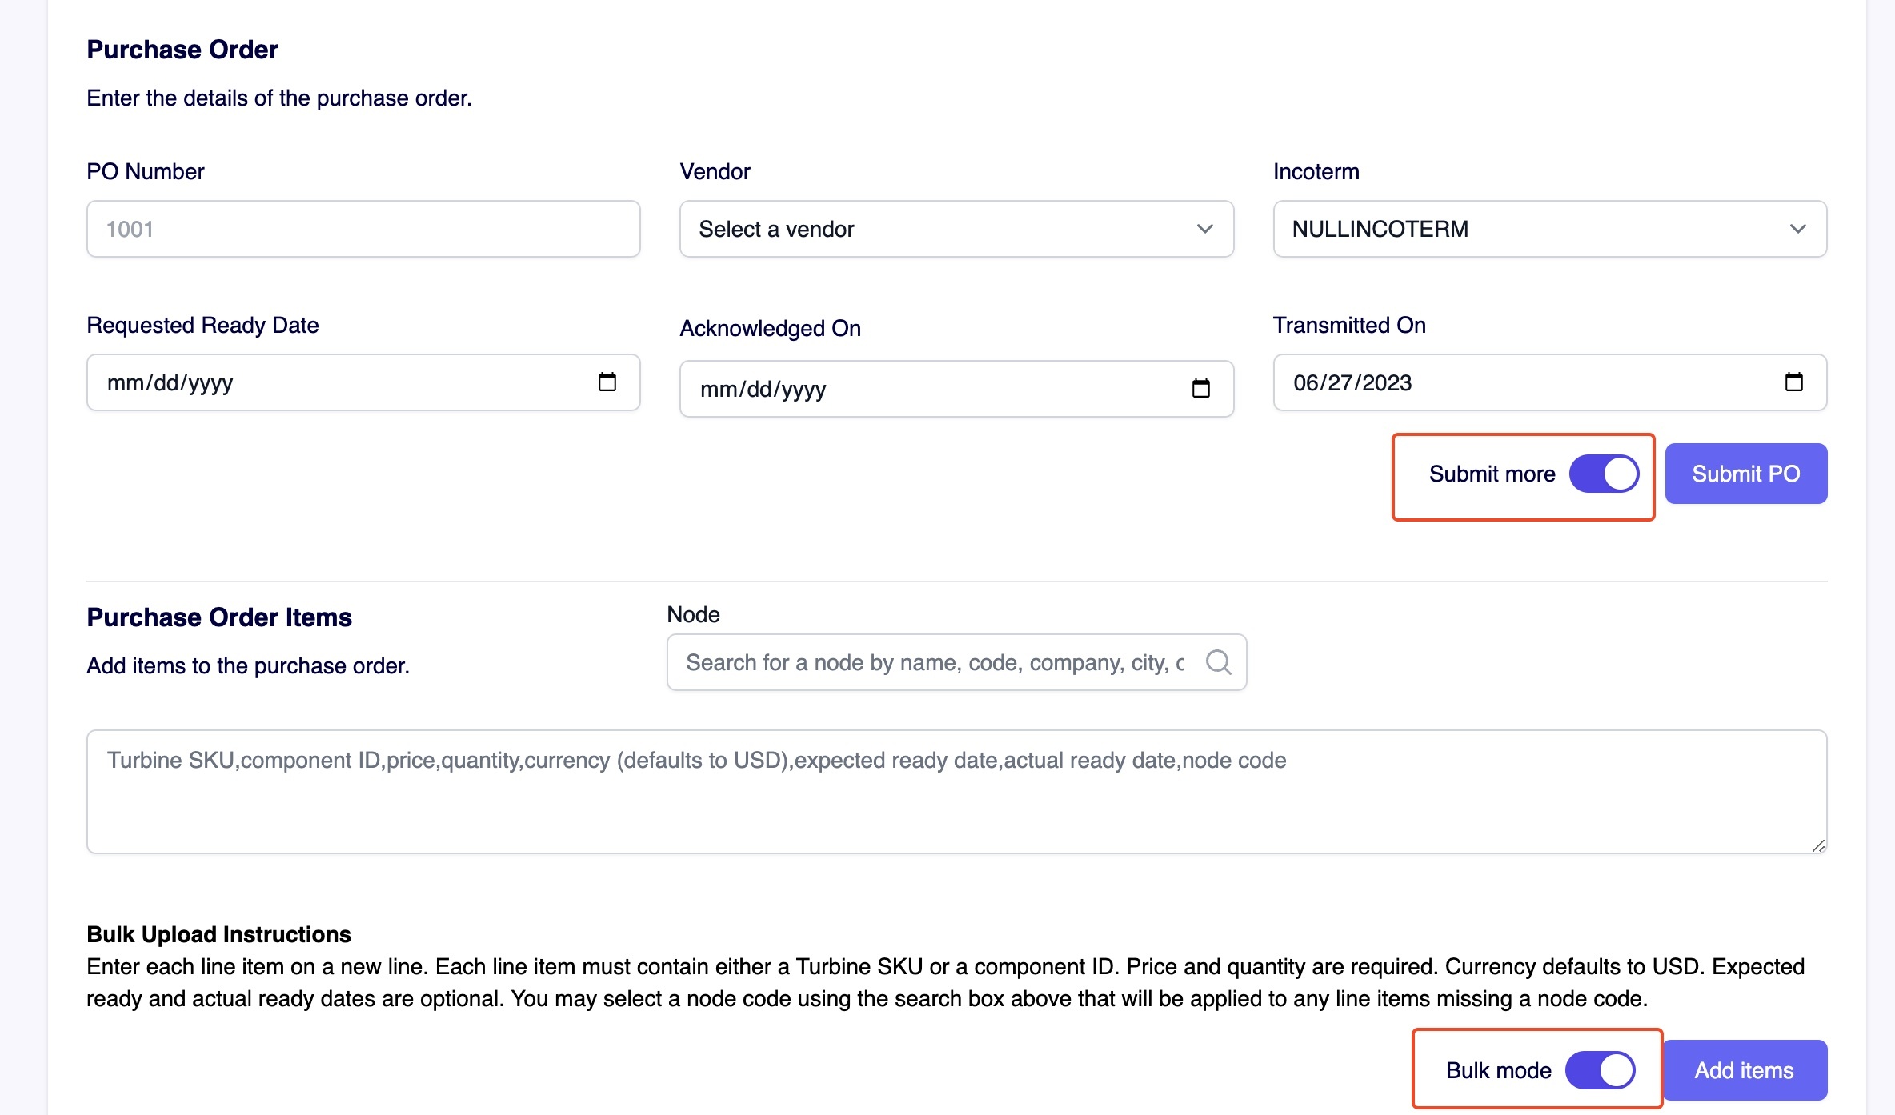This screenshot has width=1895, height=1115.
Task: Turn off the Submit more toggle
Action: click(x=1603, y=474)
